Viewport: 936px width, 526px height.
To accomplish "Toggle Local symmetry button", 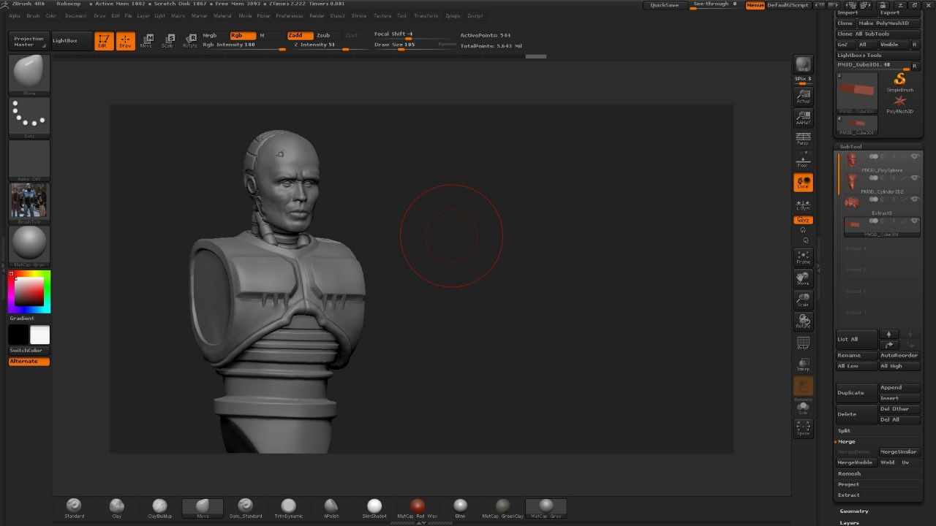I will coord(803,182).
